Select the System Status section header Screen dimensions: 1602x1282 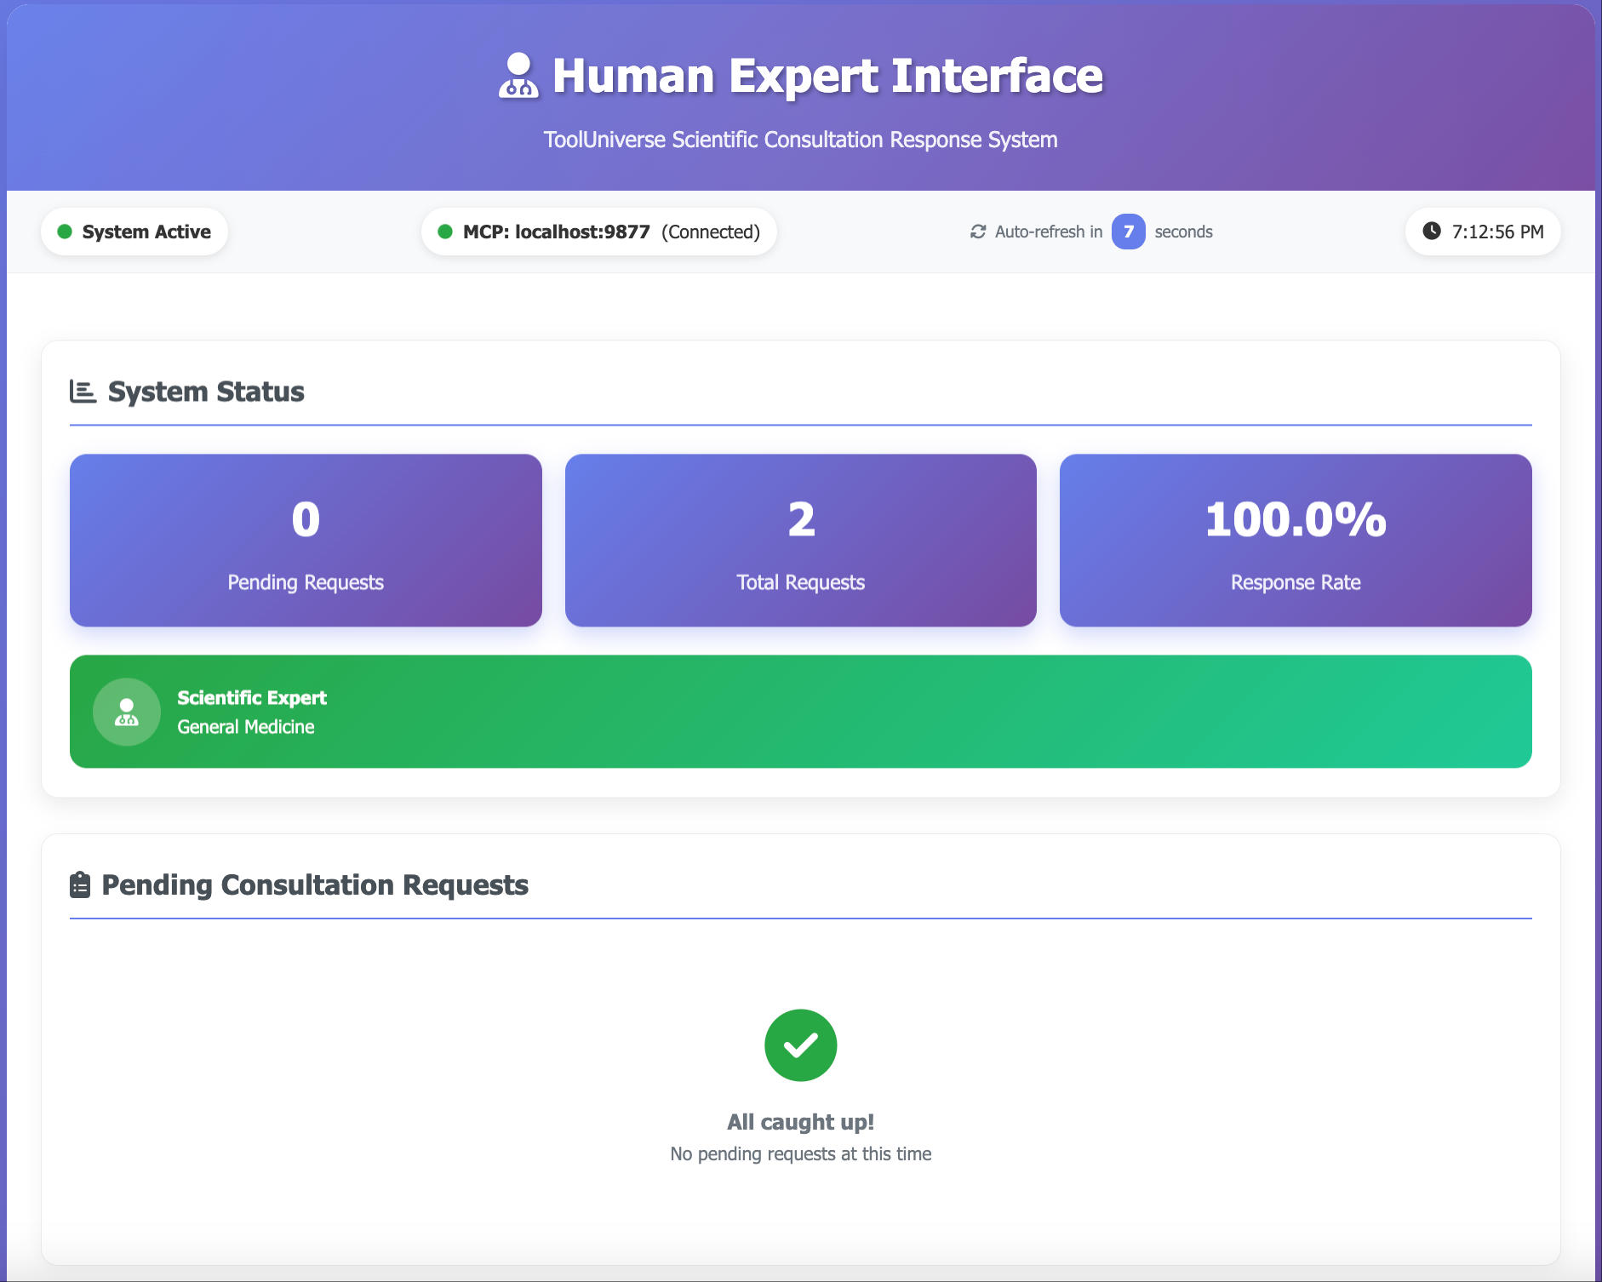tap(205, 391)
